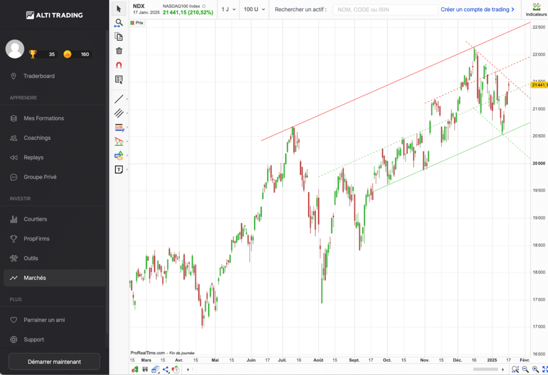Open the 1 J timeframe dropdown
The width and height of the screenshot is (548, 375).
229,10
